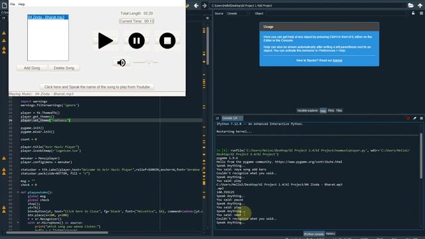Screen dimensions: 425x239
Task: Select 04 Zinda - Bharat.mp3 in playlist
Action: tap(48, 17)
